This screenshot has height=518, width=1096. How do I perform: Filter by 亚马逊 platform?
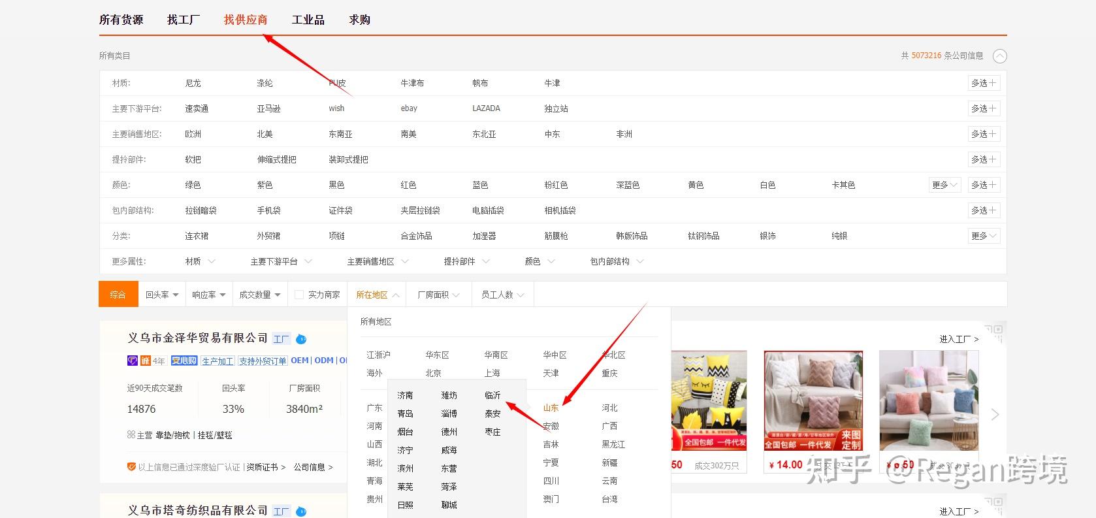tap(268, 108)
